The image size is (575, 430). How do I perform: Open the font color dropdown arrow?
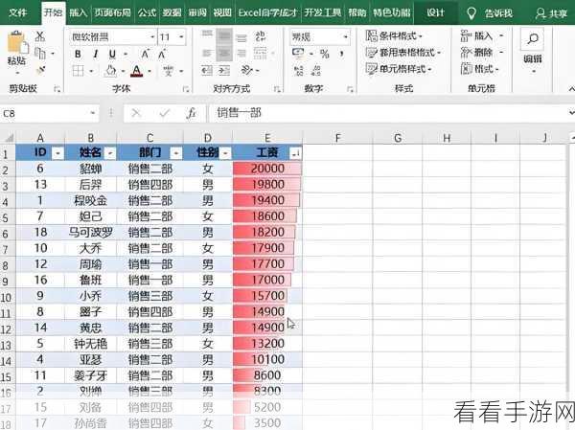[x=149, y=71]
